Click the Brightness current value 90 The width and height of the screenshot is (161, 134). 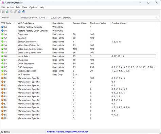[x=74, y=34]
